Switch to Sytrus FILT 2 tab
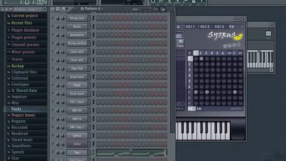 click(205, 27)
